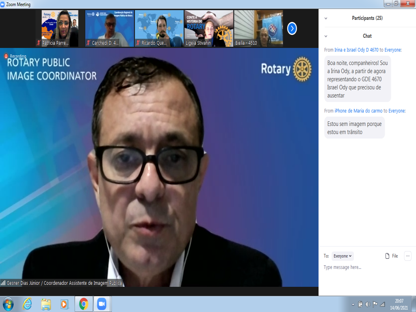Screen dimensions: 416x312
Task: Open Windows Explorer folder in the taskbar
Action: click(46, 304)
